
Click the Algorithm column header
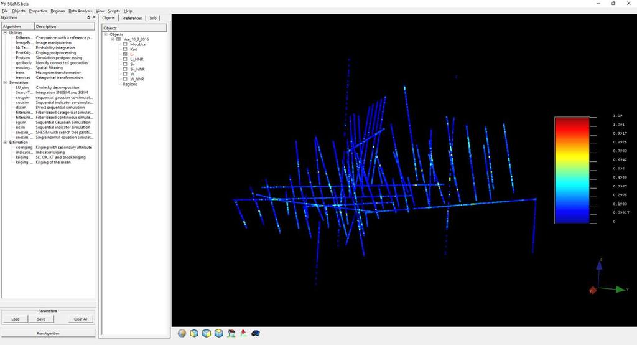(18, 26)
